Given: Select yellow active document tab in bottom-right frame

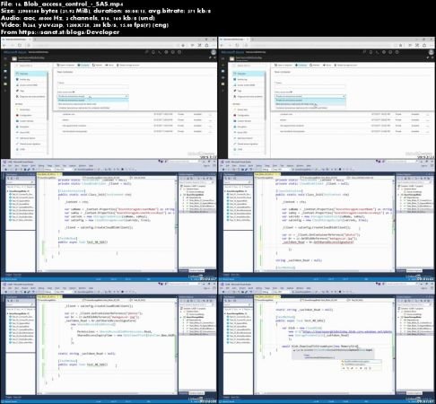Looking at the screenshot, I should (x=266, y=296).
